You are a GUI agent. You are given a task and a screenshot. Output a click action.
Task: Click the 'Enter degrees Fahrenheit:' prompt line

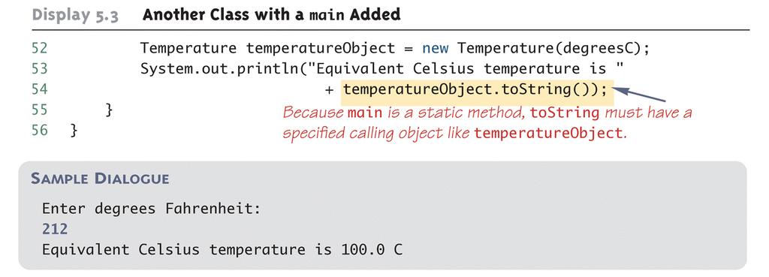point(151,209)
